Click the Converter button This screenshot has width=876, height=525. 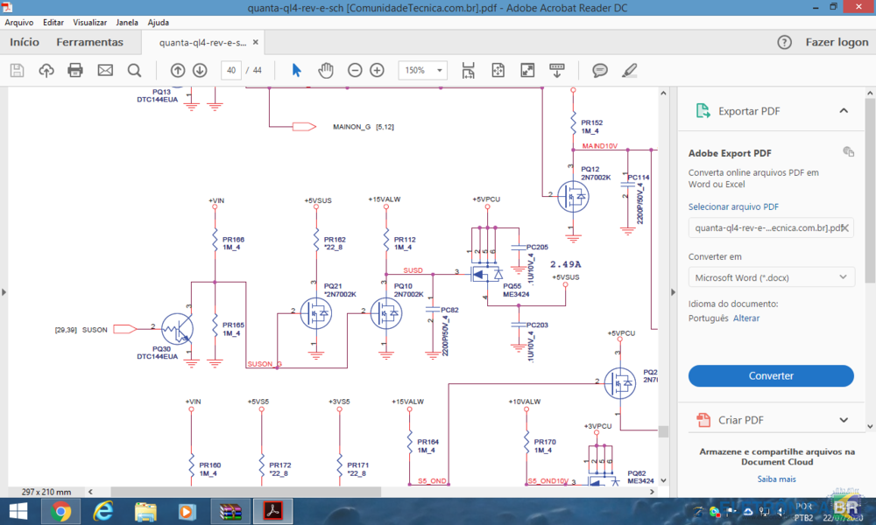(771, 375)
